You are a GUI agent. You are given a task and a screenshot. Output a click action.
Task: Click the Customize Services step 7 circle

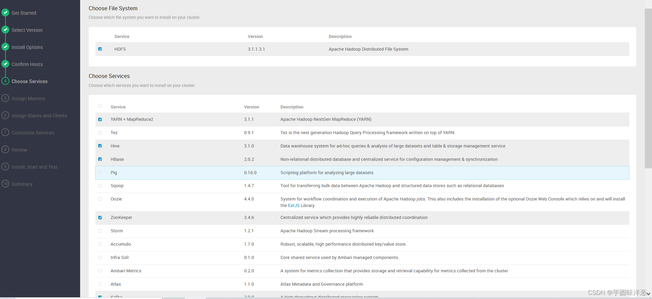click(5, 132)
